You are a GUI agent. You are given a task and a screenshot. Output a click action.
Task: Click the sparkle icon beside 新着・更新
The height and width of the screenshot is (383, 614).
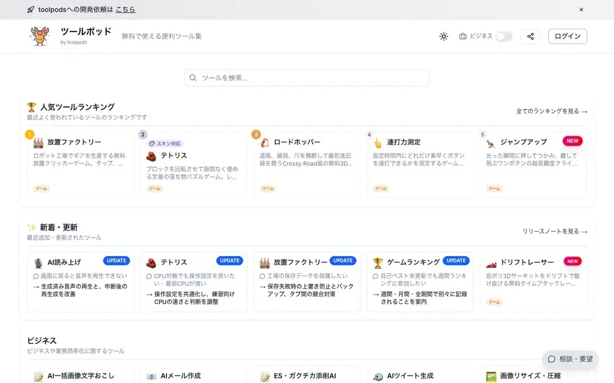pyautogui.click(x=31, y=227)
